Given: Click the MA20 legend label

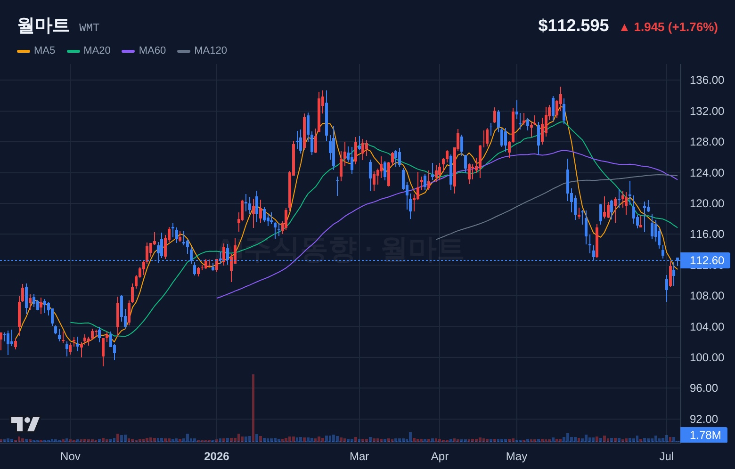Looking at the screenshot, I should [97, 50].
